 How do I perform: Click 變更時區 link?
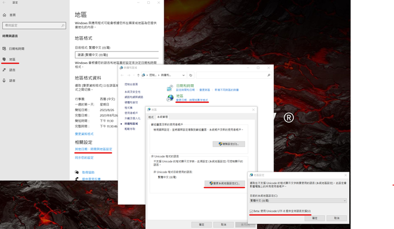205,90
